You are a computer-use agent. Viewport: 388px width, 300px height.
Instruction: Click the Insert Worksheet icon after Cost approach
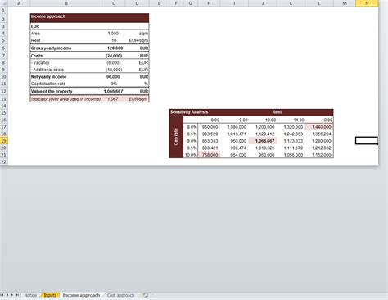(146, 295)
